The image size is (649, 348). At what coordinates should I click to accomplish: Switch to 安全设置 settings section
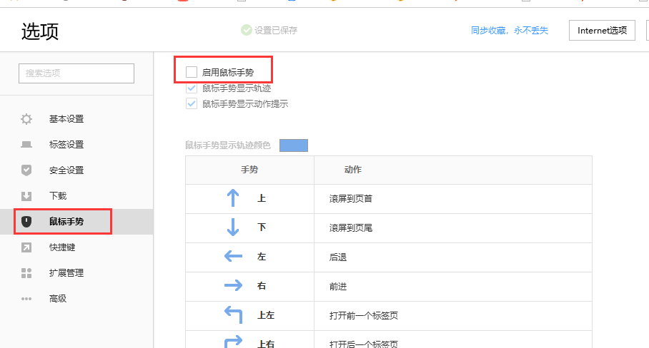point(66,170)
